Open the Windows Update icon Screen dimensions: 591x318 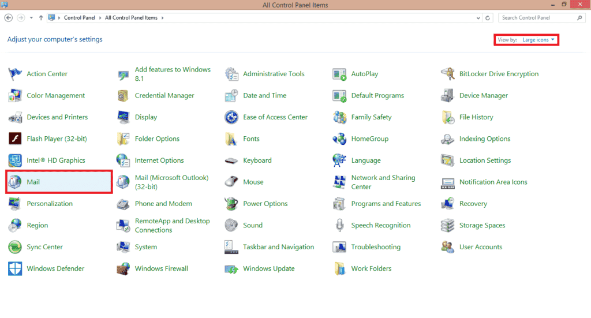click(231, 269)
